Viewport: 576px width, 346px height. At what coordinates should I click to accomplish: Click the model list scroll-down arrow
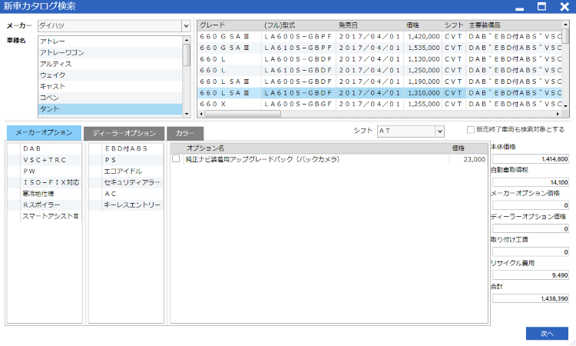[x=187, y=114]
